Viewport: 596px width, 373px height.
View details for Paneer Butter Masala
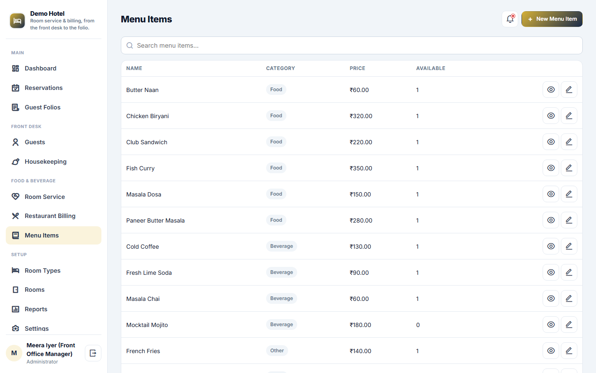[551, 220]
